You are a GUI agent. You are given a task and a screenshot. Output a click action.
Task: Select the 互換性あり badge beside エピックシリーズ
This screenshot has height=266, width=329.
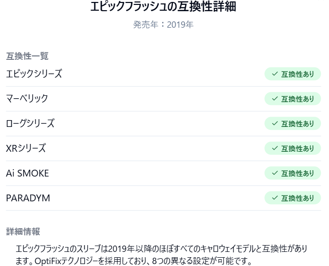292,74
